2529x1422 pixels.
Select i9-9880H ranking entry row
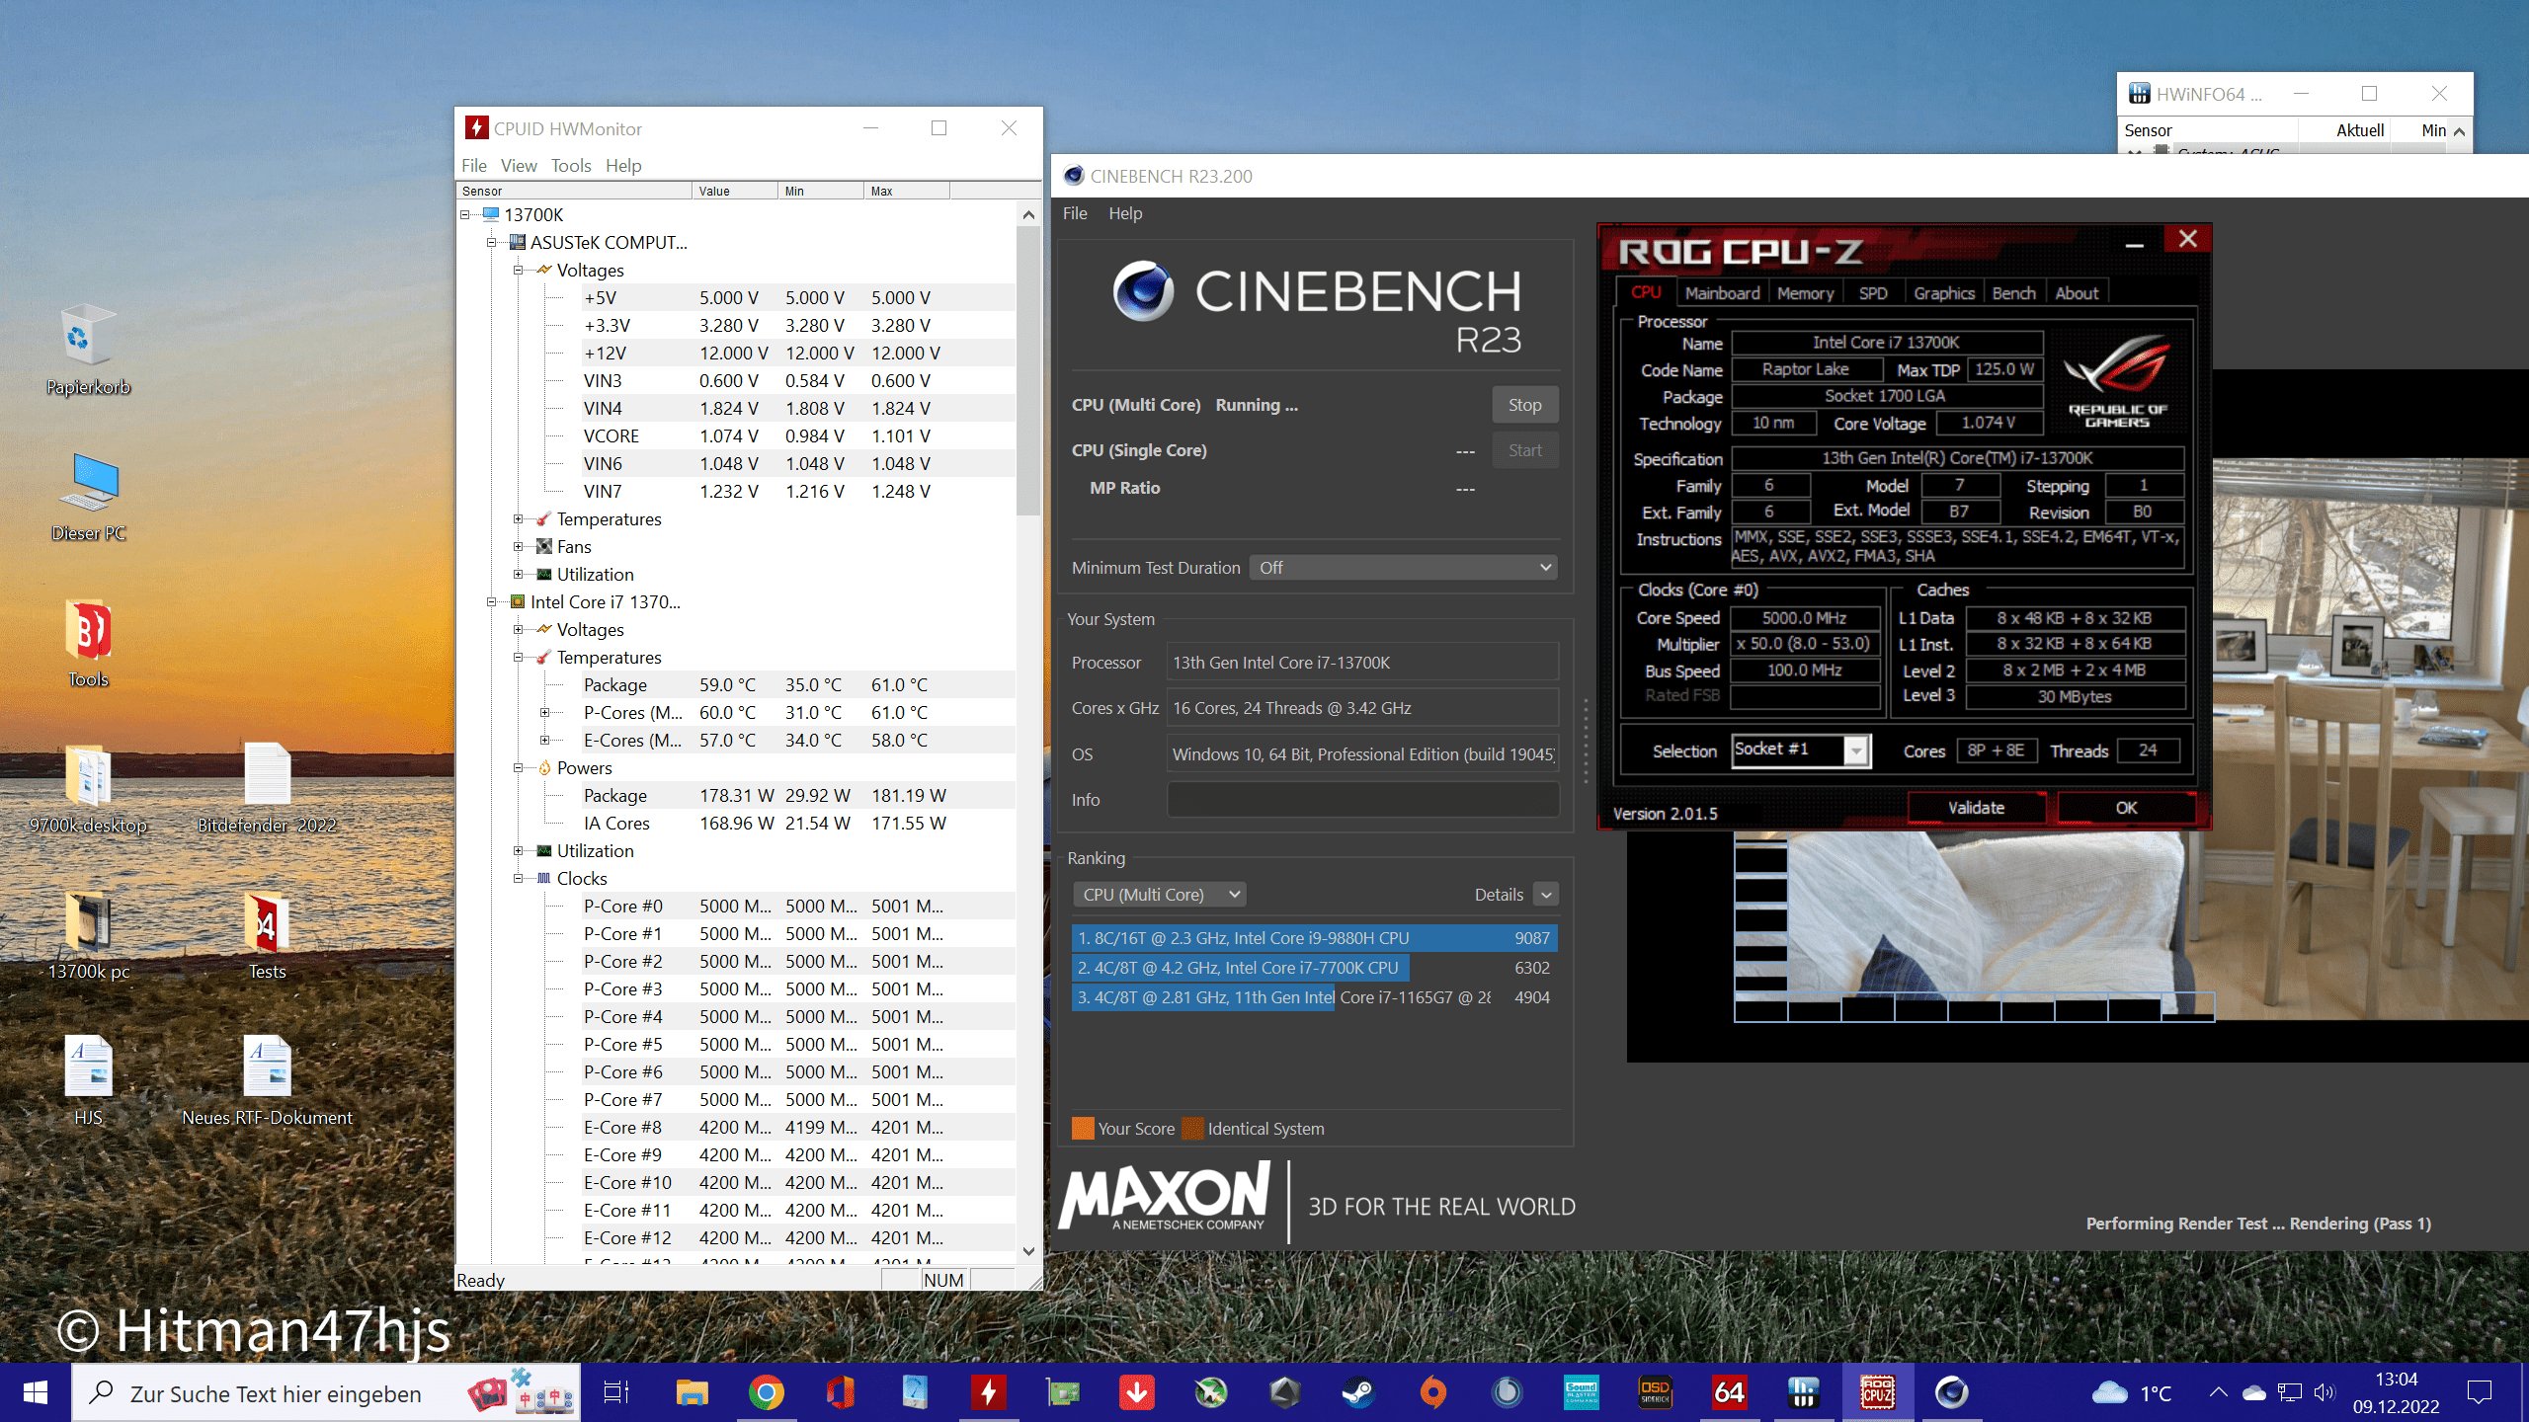(x=1314, y=938)
